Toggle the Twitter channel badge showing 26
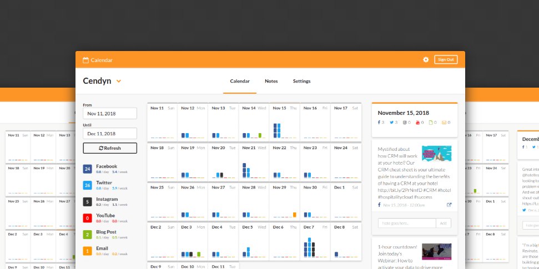 click(87, 185)
